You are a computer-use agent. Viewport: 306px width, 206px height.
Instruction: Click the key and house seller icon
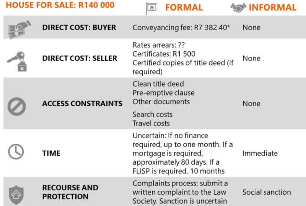tap(17, 62)
